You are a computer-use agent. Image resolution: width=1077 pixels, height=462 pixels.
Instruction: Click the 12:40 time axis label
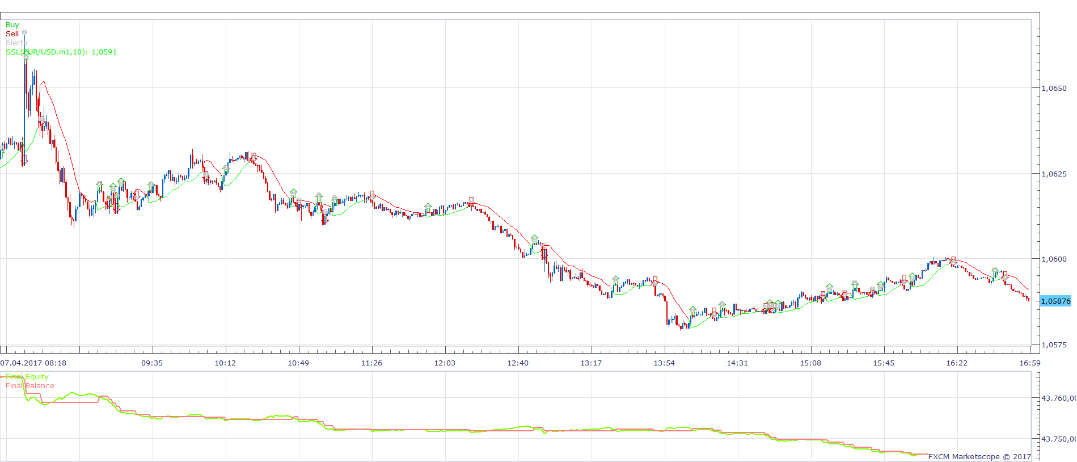[x=518, y=363]
